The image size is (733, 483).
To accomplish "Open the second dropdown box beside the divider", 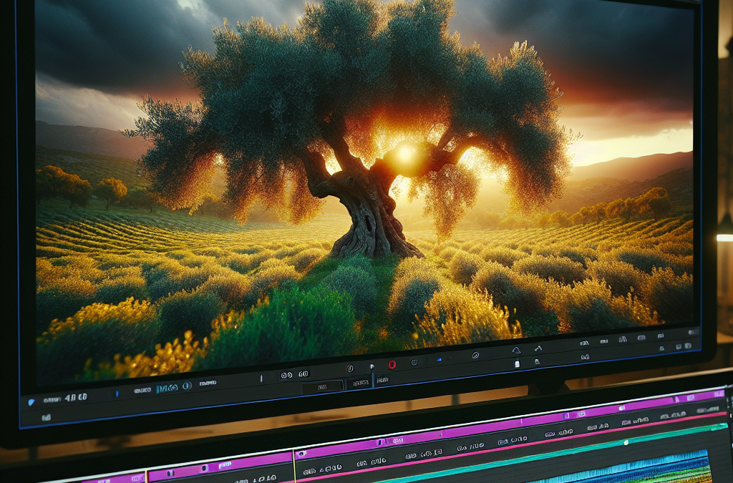I will point(361,383).
